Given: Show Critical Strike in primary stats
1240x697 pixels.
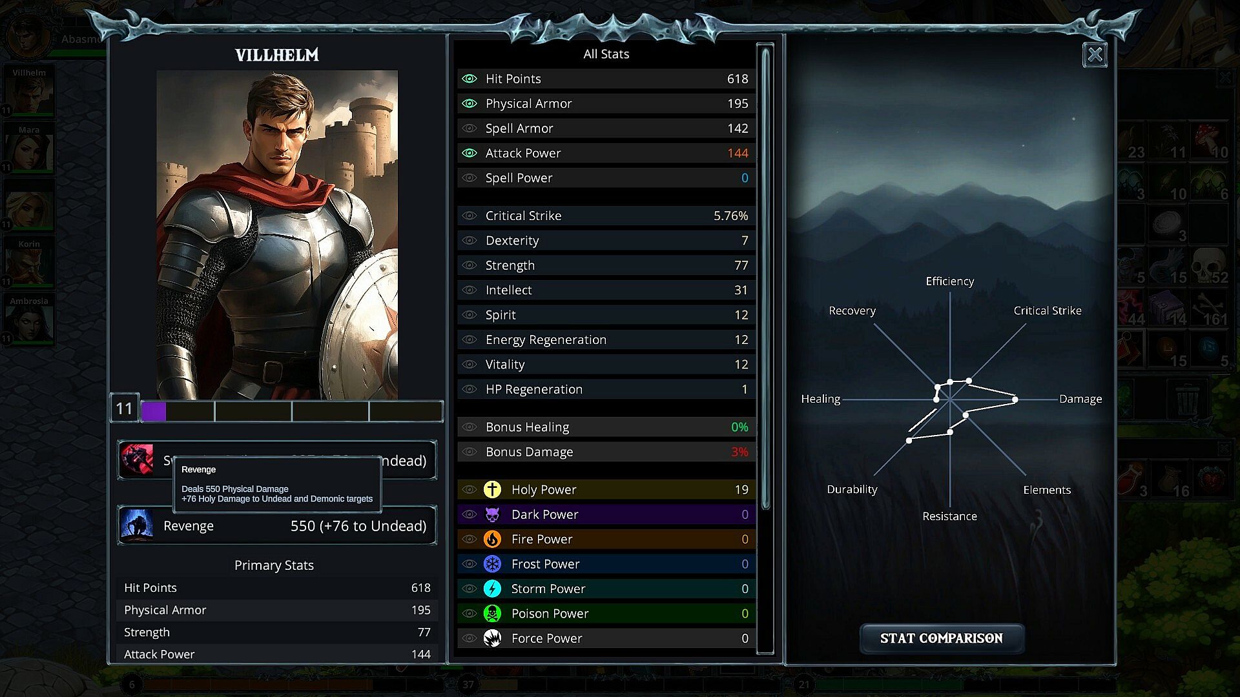Looking at the screenshot, I should (470, 216).
